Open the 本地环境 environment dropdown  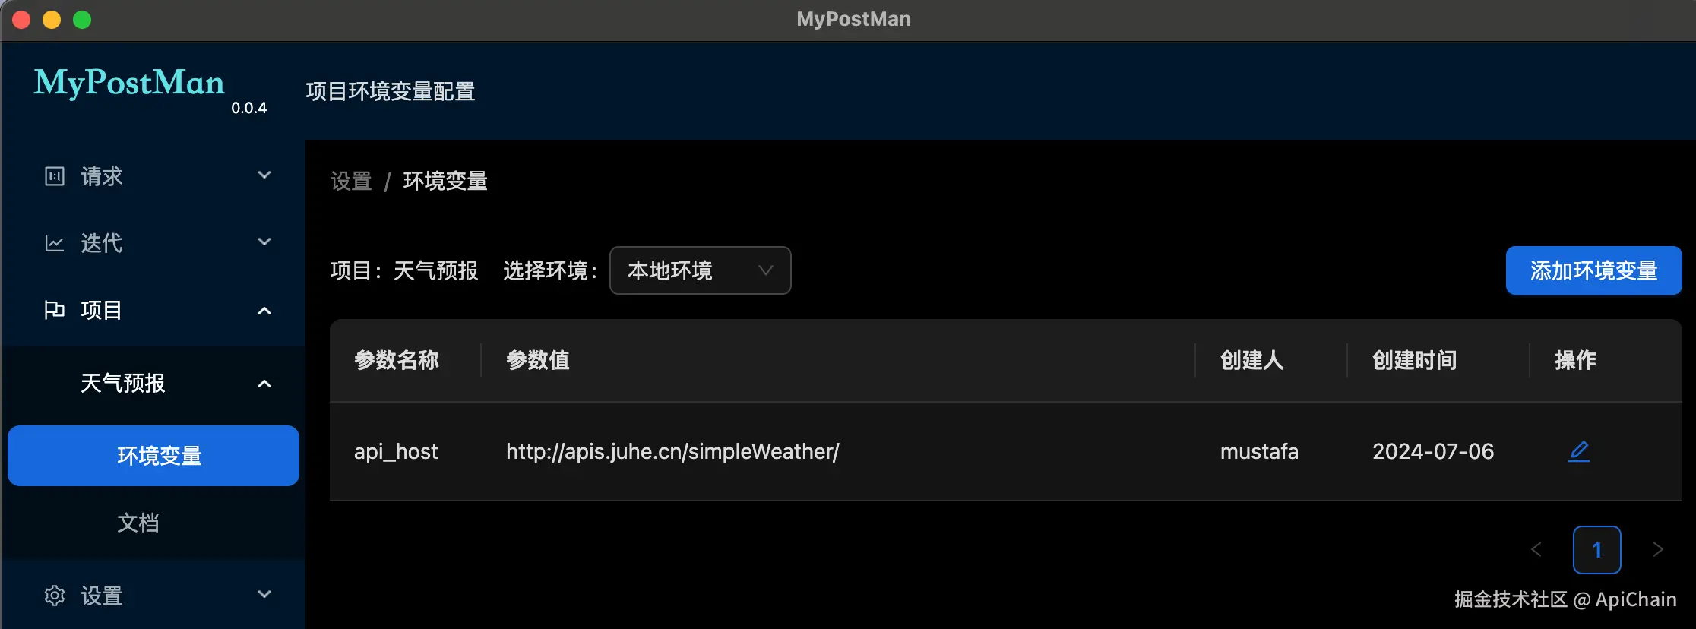(x=700, y=270)
